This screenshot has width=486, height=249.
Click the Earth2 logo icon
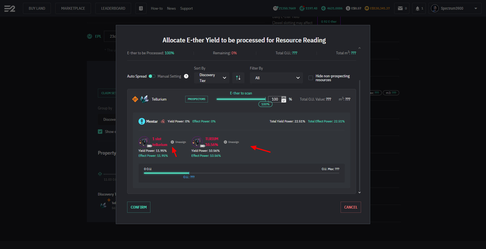pos(10,9)
